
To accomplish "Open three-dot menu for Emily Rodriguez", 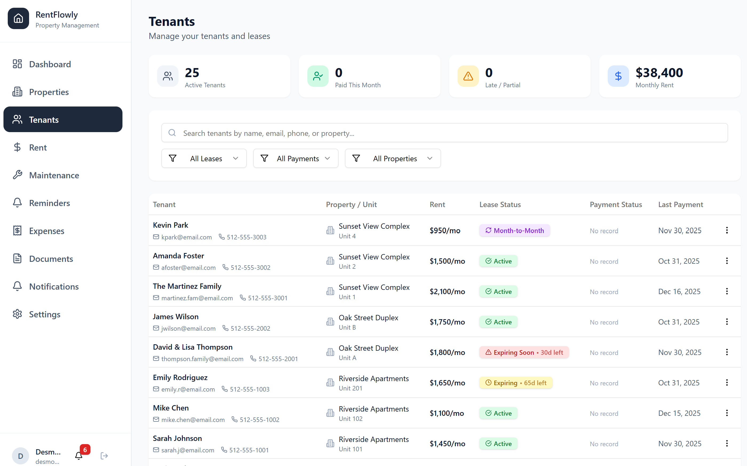I will tap(727, 382).
